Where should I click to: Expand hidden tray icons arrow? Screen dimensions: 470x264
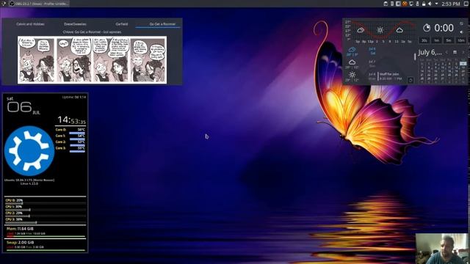[436, 4]
